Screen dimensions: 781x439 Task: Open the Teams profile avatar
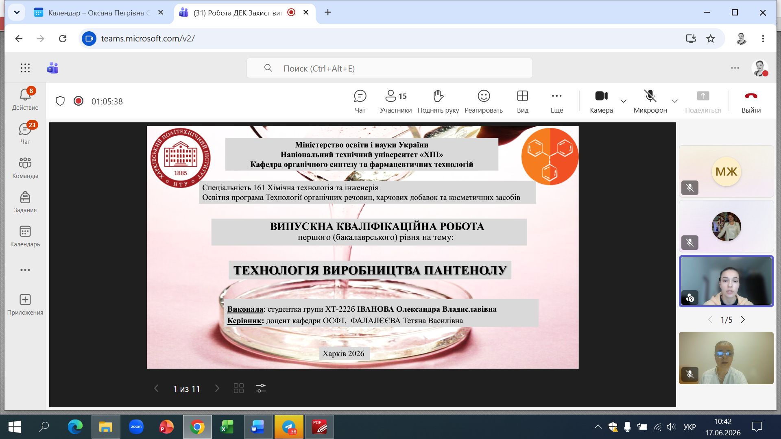tap(759, 68)
